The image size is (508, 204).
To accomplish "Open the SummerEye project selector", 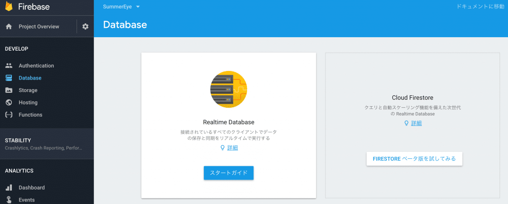I will pyautogui.click(x=122, y=7).
